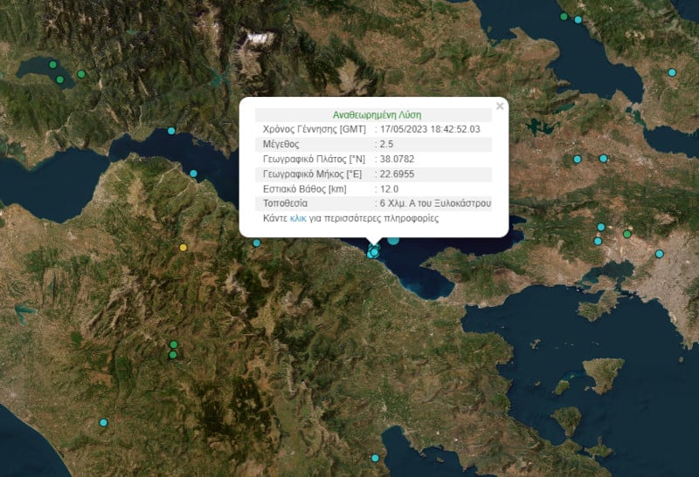Click the large cyan marker right of popup tip
Viewport: 699px width, 477px height.
(x=393, y=239)
